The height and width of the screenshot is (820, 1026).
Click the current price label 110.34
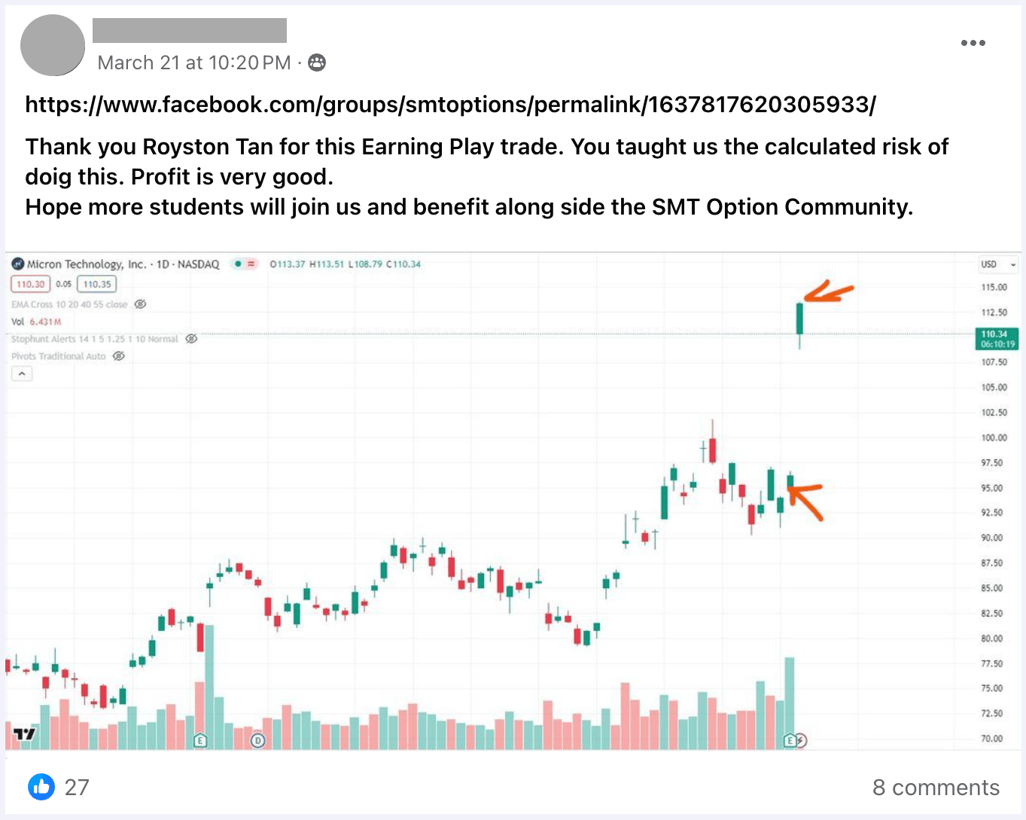point(996,338)
